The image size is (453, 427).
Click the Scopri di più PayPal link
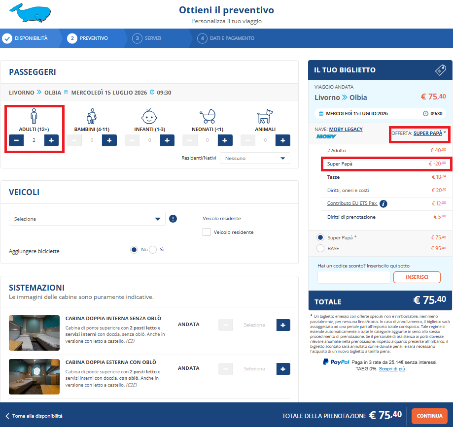click(391, 368)
